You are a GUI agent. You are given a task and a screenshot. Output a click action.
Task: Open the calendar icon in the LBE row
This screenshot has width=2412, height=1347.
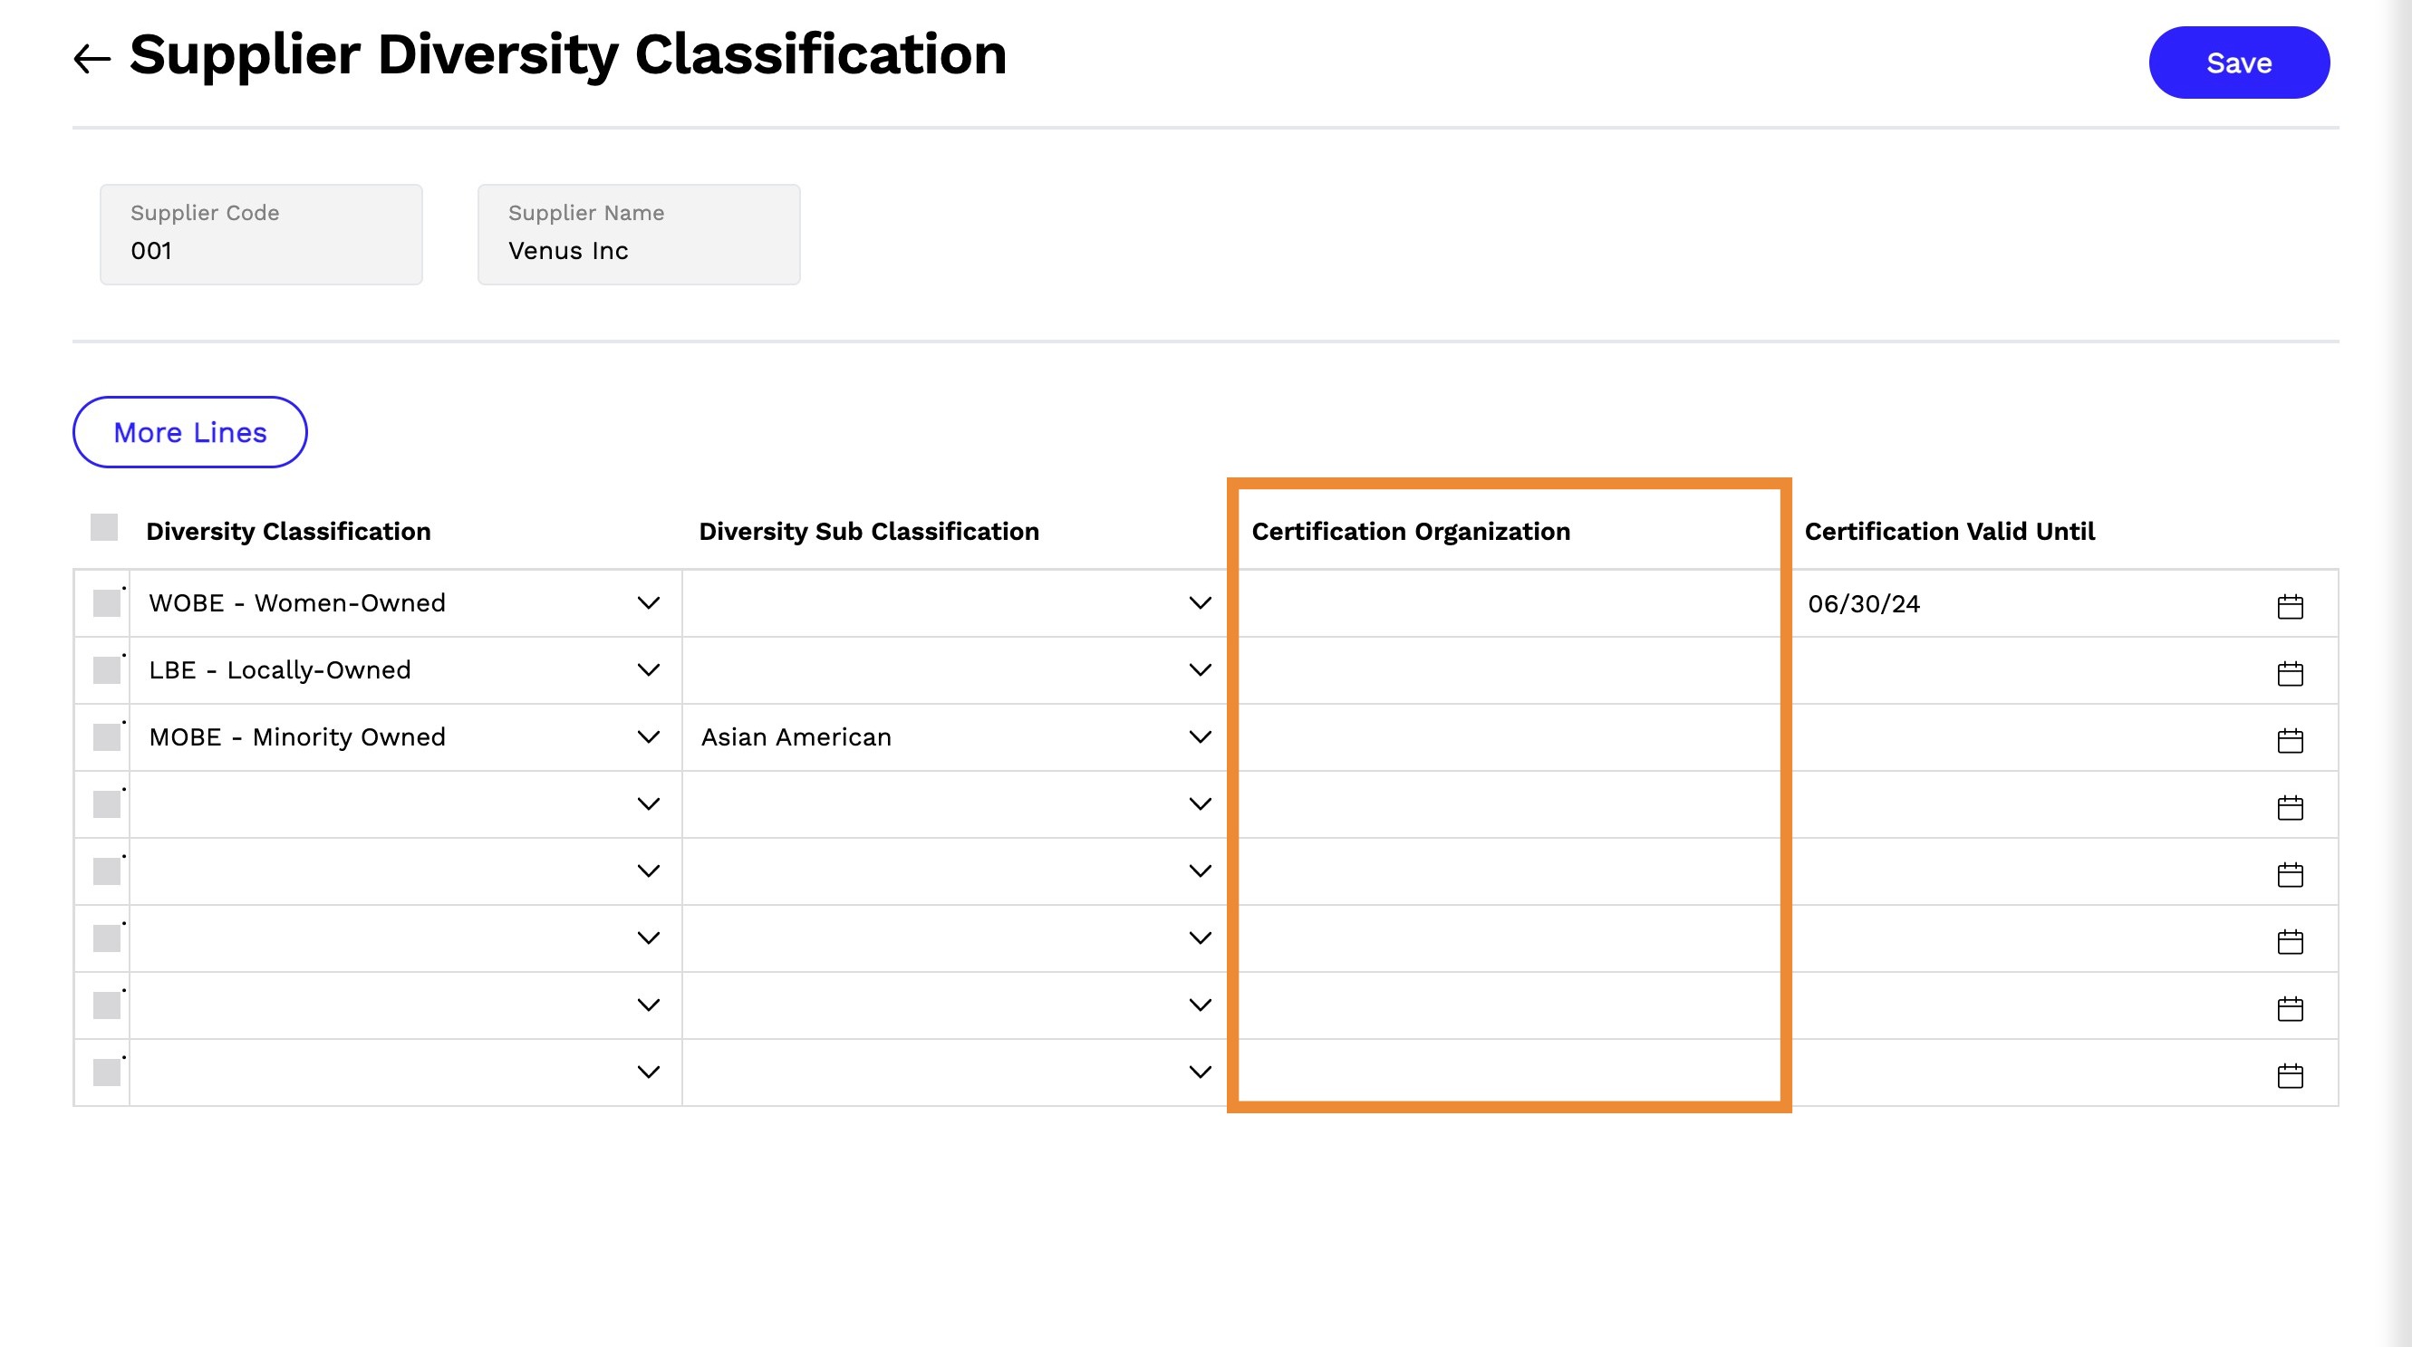tap(2290, 673)
